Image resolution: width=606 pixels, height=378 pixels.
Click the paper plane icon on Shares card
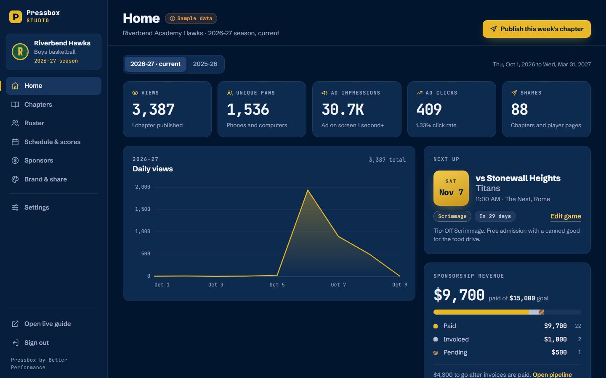click(514, 93)
